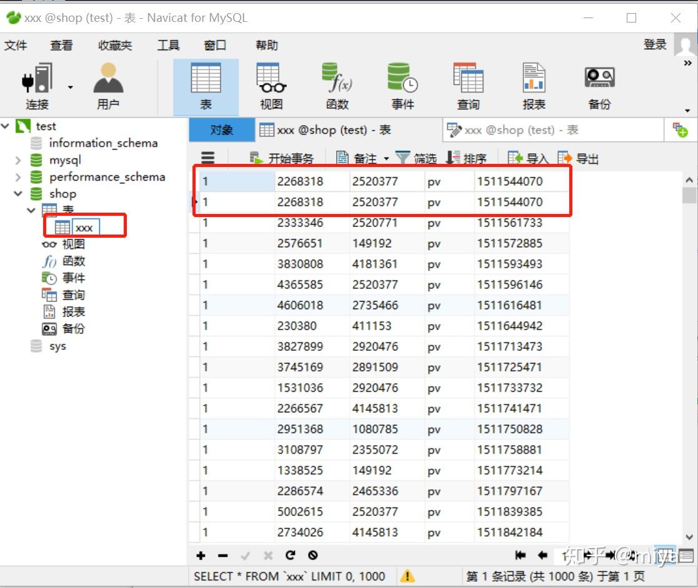Select the xxx table in the tree
Image resolution: width=698 pixels, height=588 pixels.
pos(84,228)
